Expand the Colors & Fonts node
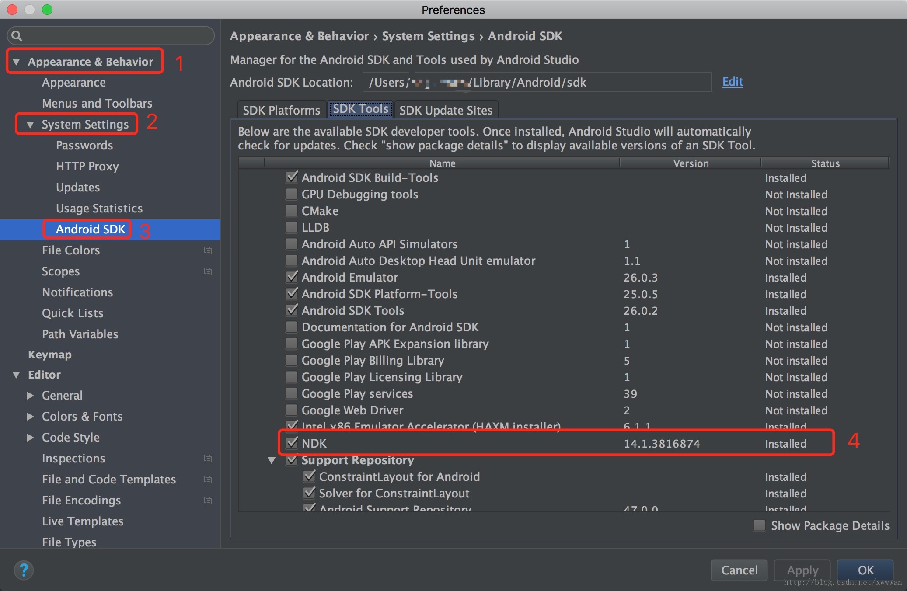This screenshot has height=591, width=907. pos(30,417)
